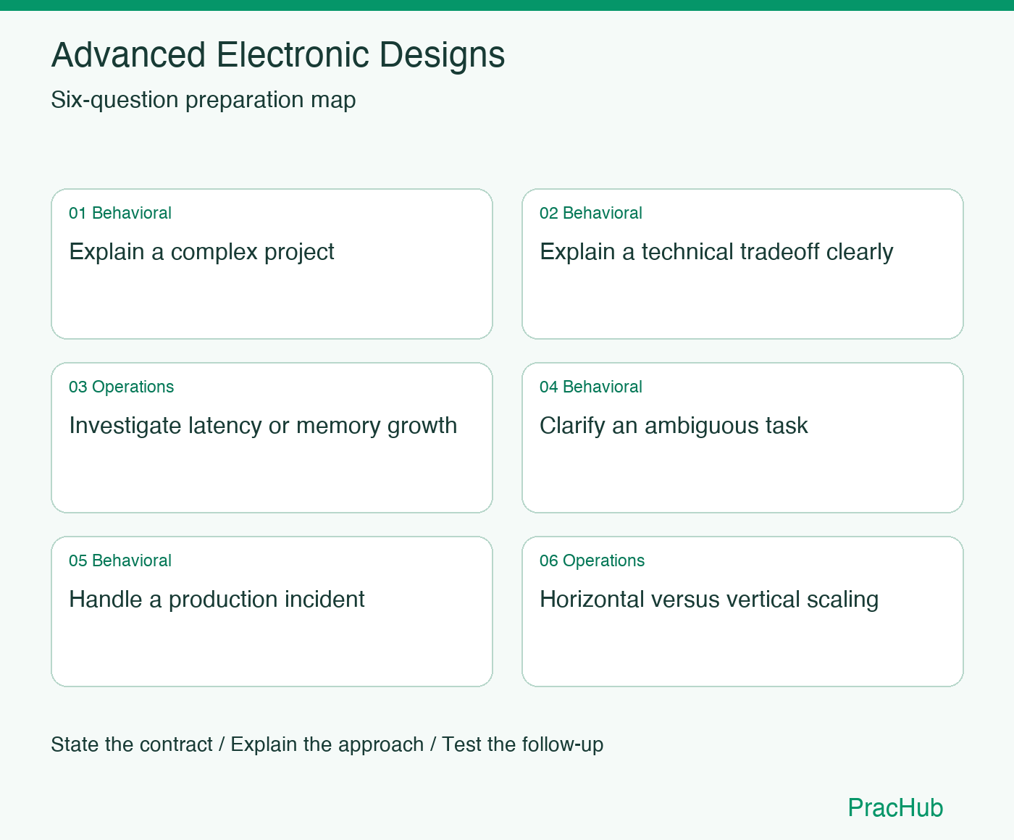Viewport: 1014px width, 840px height.
Task: Click the PracHub brand name
Action: tap(895, 807)
